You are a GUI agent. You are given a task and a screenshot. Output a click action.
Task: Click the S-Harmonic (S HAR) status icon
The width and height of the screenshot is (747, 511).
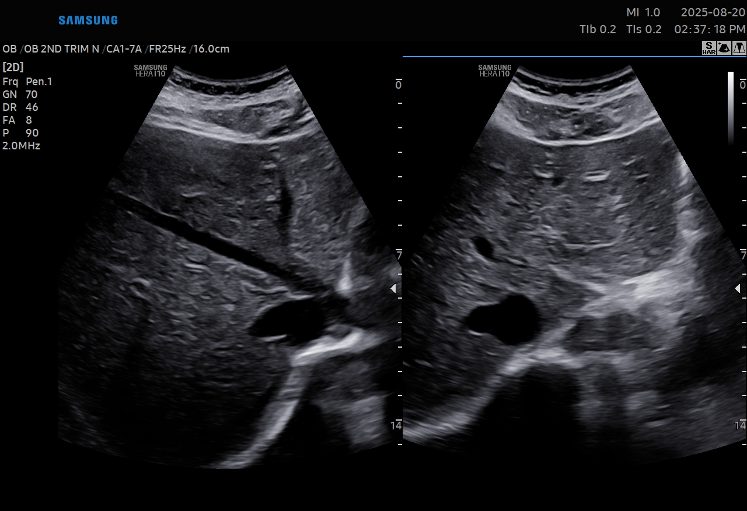[x=708, y=48]
